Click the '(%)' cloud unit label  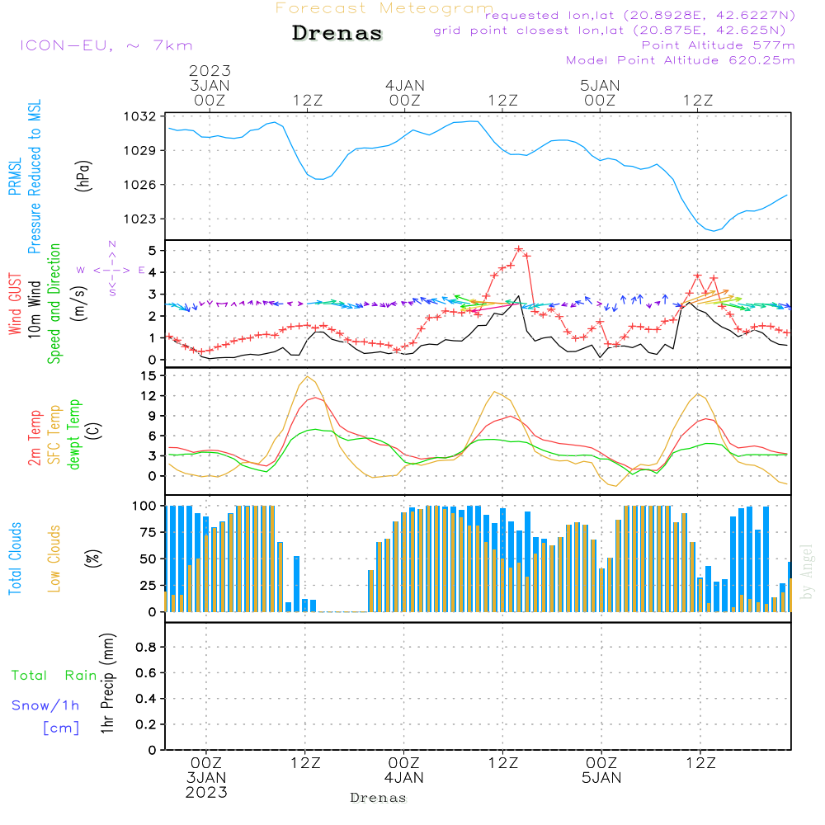pyautogui.click(x=93, y=559)
